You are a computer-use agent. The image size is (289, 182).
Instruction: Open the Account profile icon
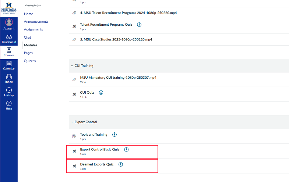(9, 22)
